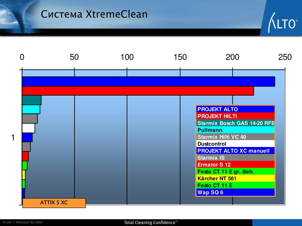Click the axis value 100
The image size is (302, 226).
click(x=127, y=57)
